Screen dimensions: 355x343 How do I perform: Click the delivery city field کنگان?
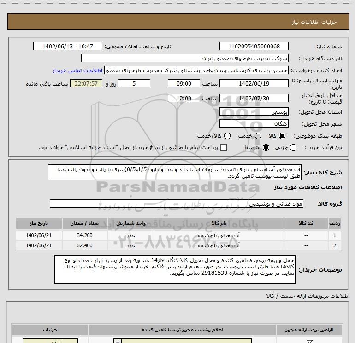[x=254, y=123]
